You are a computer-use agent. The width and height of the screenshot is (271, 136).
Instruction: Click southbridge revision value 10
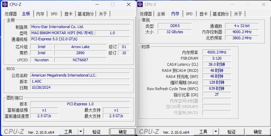pyautogui.click(x=124, y=53)
